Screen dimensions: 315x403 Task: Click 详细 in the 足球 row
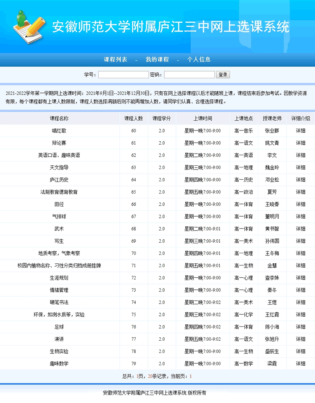click(300, 327)
